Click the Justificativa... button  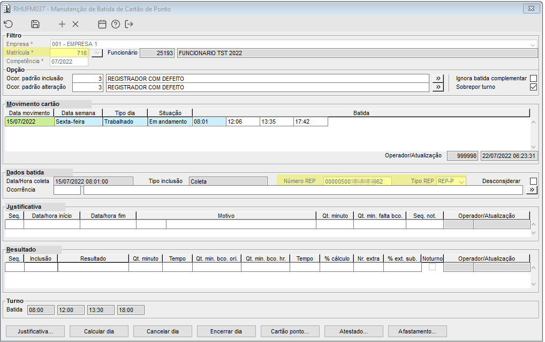click(x=35, y=331)
